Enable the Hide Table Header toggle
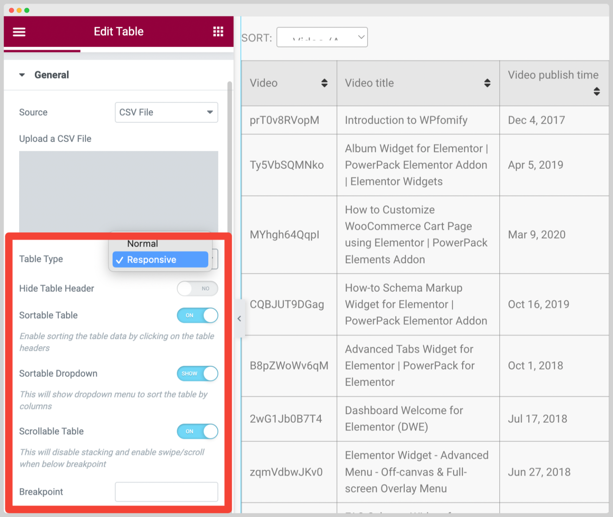Viewport: 613px width, 517px height. click(x=197, y=288)
